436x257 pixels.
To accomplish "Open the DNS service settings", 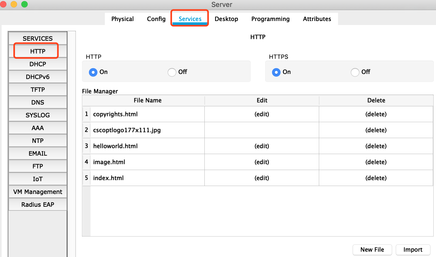I will click(x=38, y=102).
